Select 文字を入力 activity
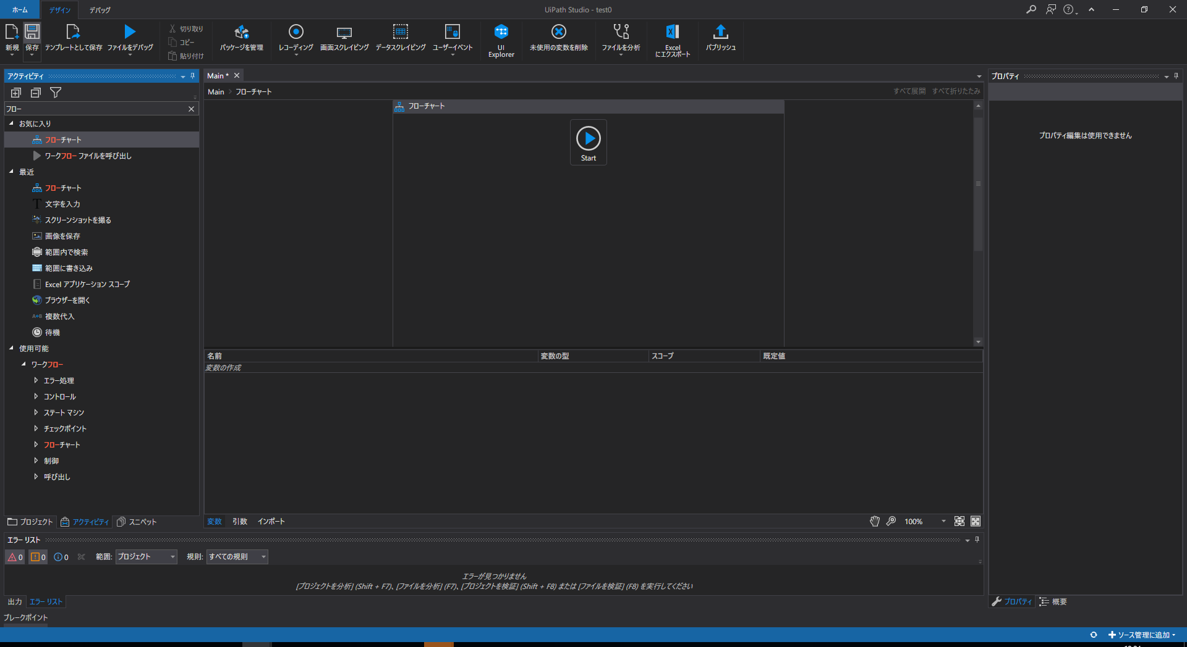This screenshot has height=647, width=1187. [62, 204]
